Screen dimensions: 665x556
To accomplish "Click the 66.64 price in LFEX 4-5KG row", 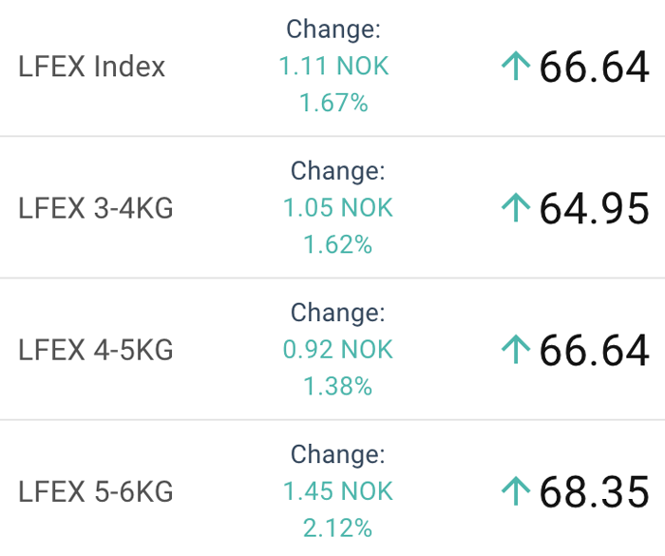I will point(594,350).
